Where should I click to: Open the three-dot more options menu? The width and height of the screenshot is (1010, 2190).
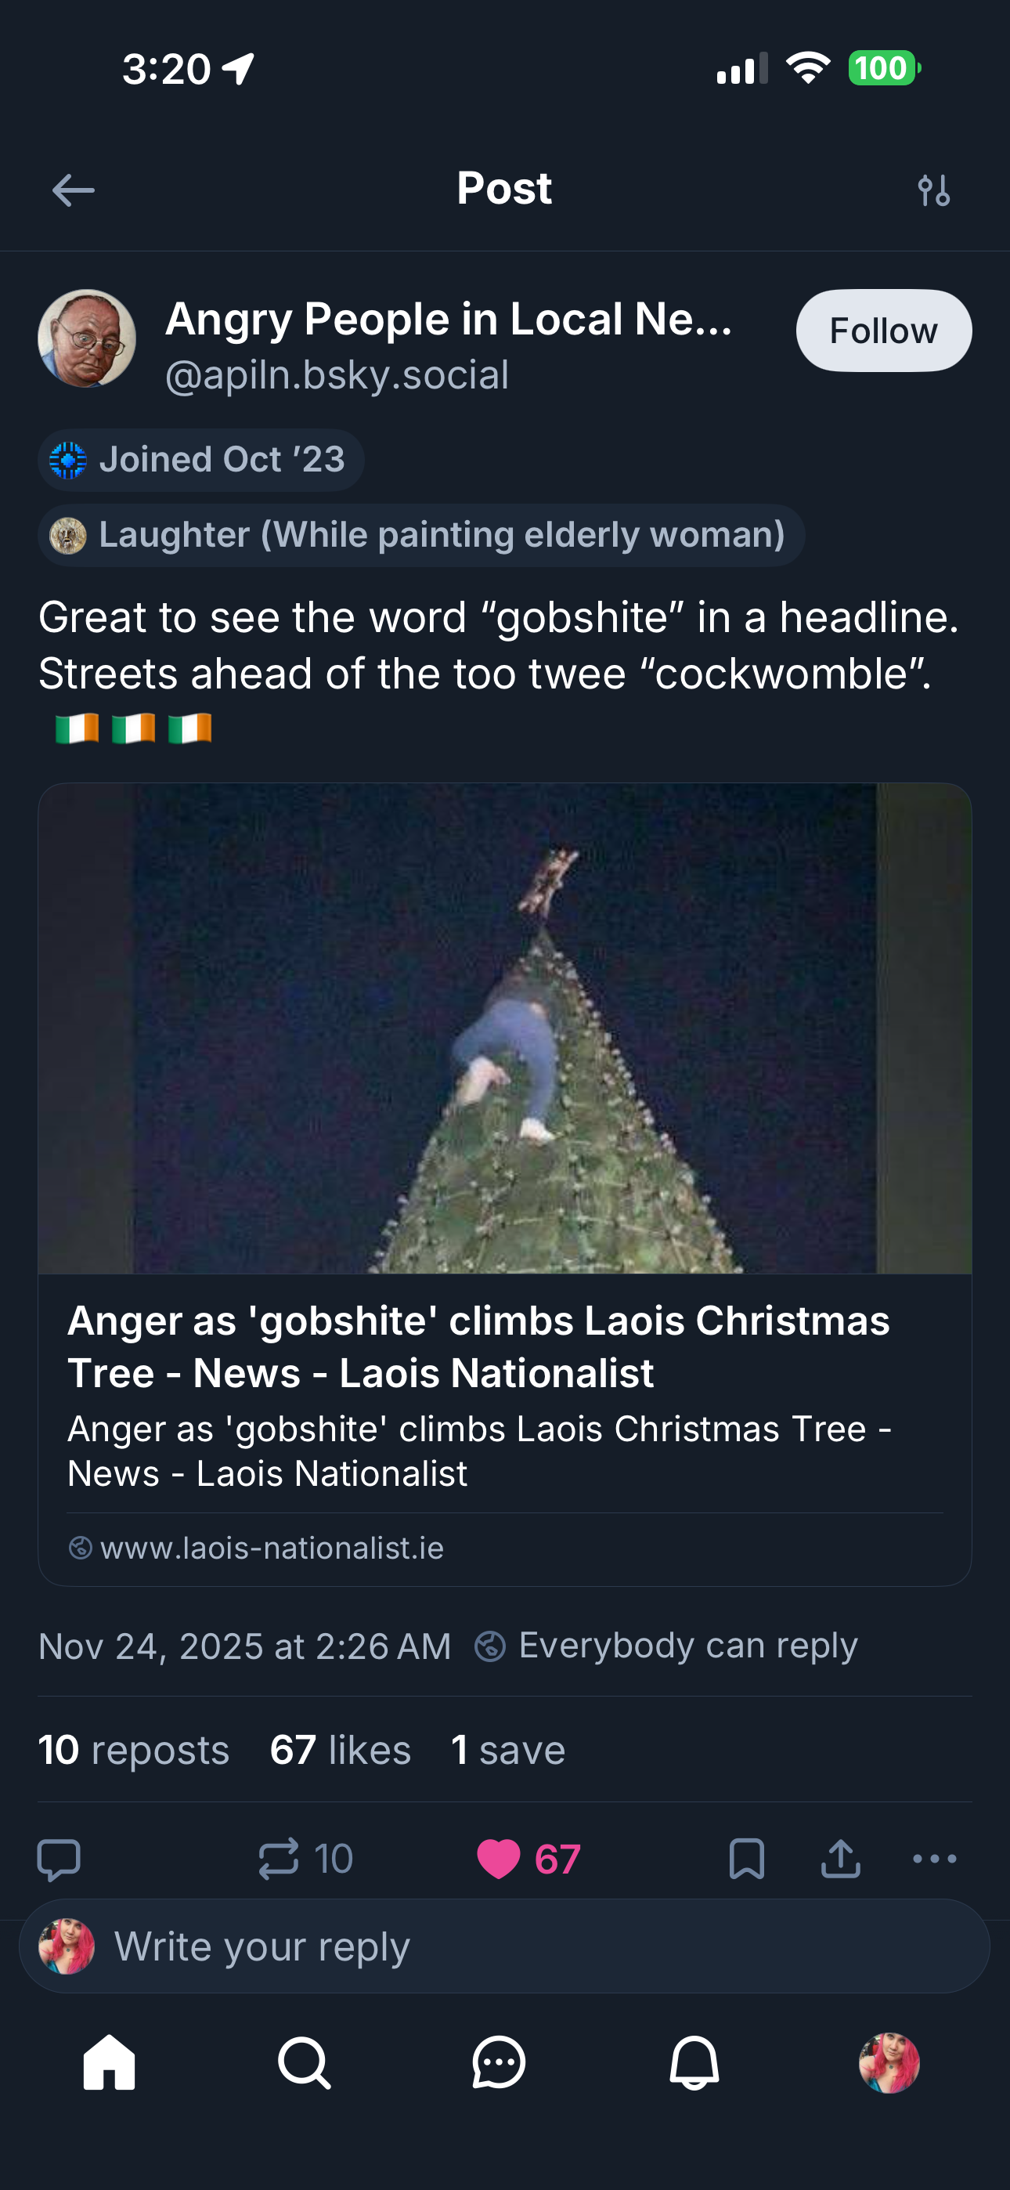(x=934, y=1858)
